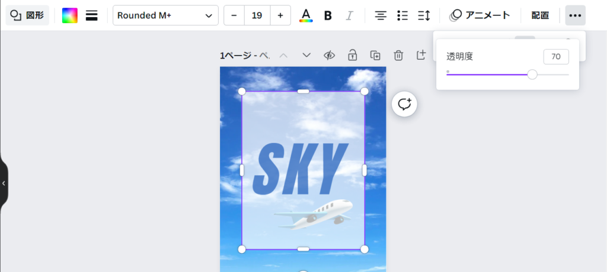607x272 pixels.
Task: Change text alignment
Action: pos(381,15)
